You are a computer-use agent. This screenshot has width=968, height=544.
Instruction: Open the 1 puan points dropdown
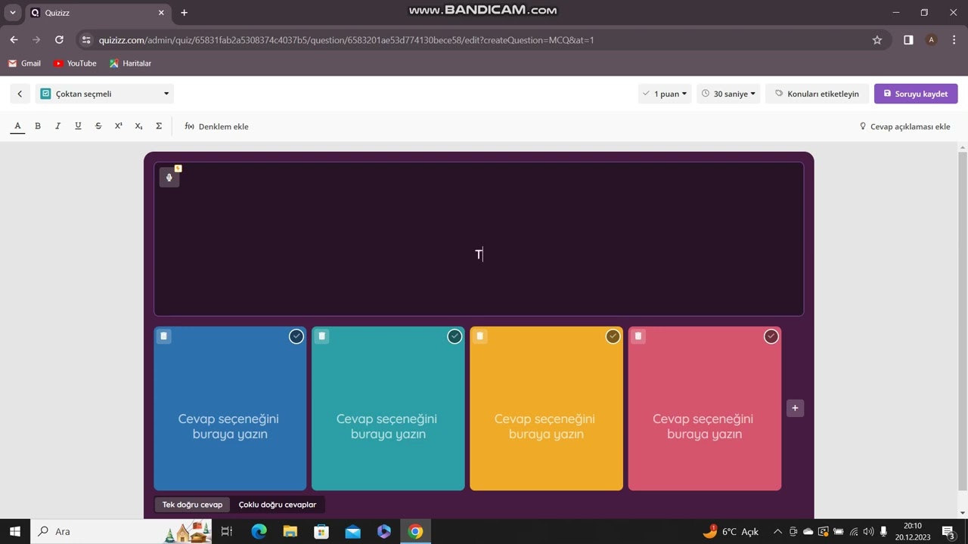(665, 94)
